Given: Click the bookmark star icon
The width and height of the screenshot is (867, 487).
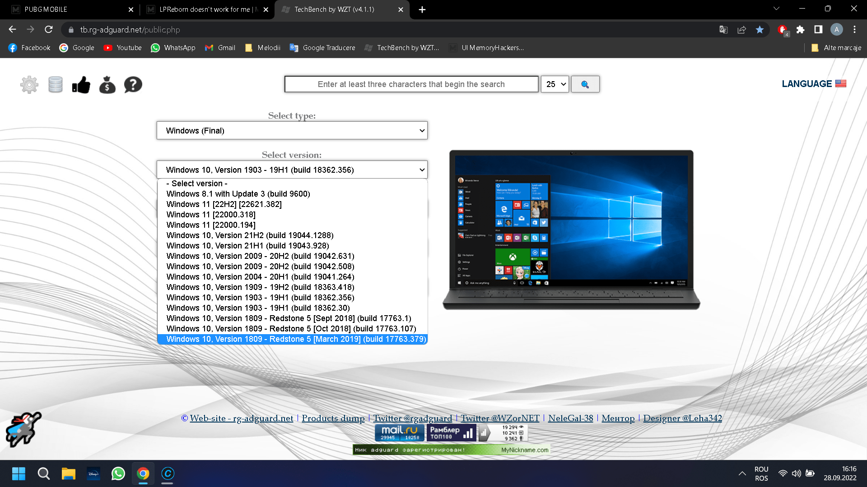Looking at the screenshot, I should tap(760, 30).
